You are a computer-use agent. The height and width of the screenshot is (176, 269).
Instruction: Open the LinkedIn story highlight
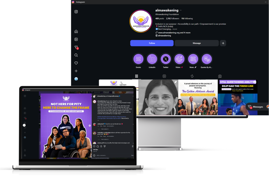tap(152, 59)
